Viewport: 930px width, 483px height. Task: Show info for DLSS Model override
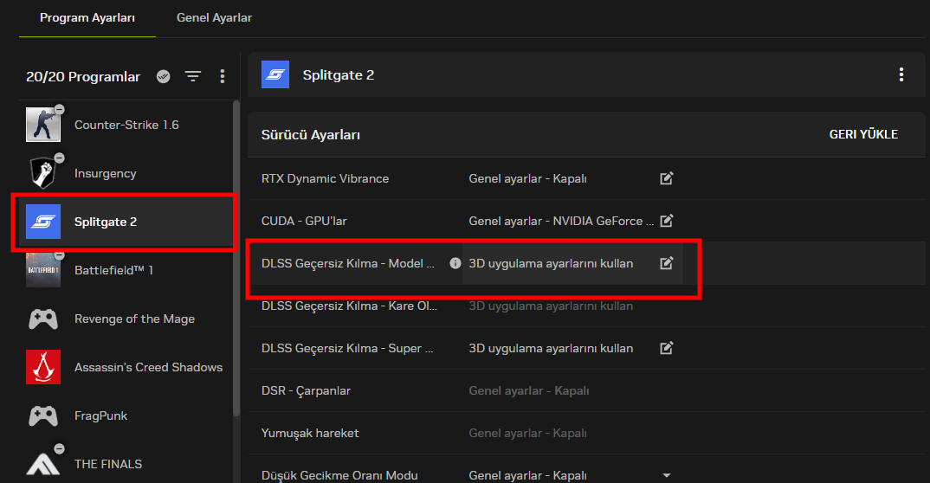(455, 263)
